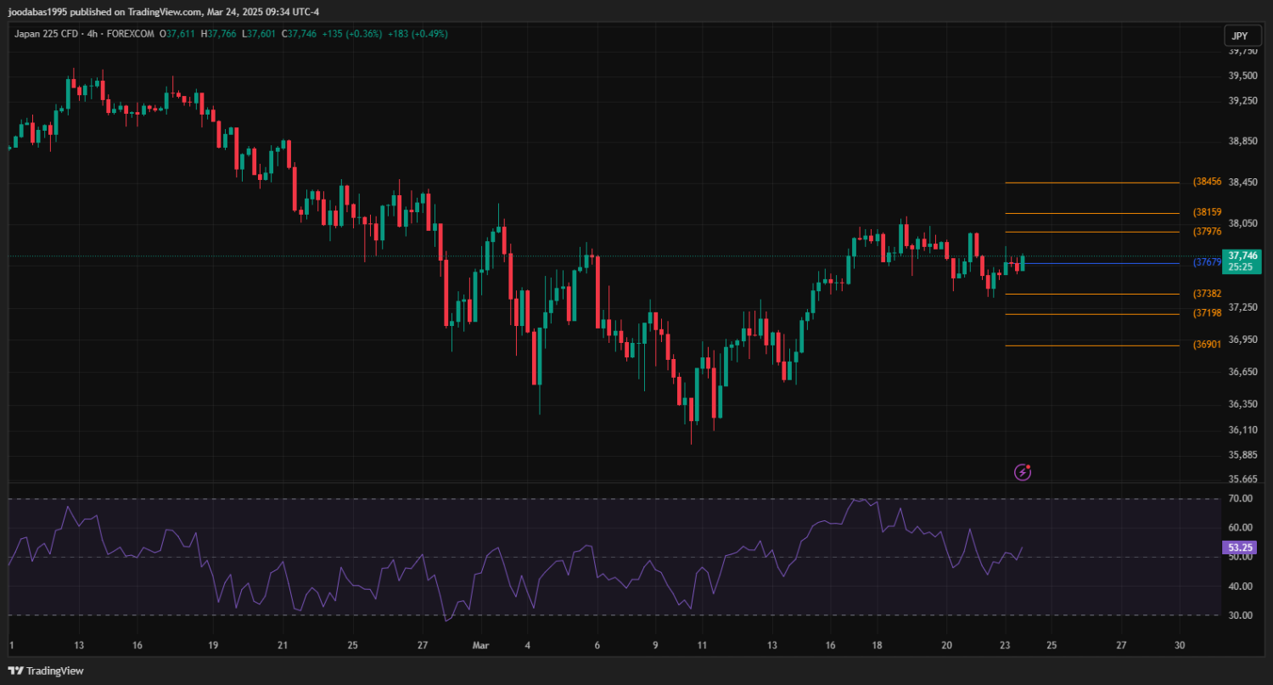
Task: Click the orange level label (37382)
Action: [x=1207, y=294]
